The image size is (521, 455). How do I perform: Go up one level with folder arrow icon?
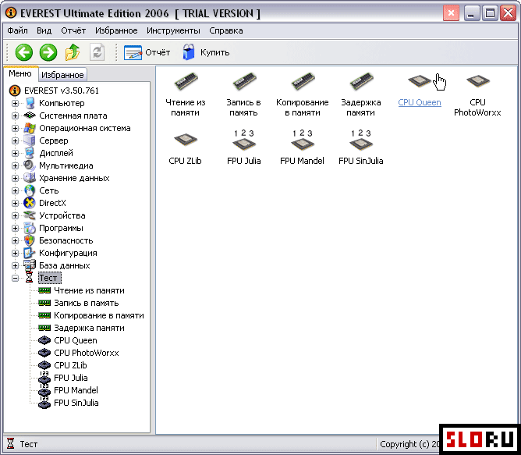tap(73, 52)
